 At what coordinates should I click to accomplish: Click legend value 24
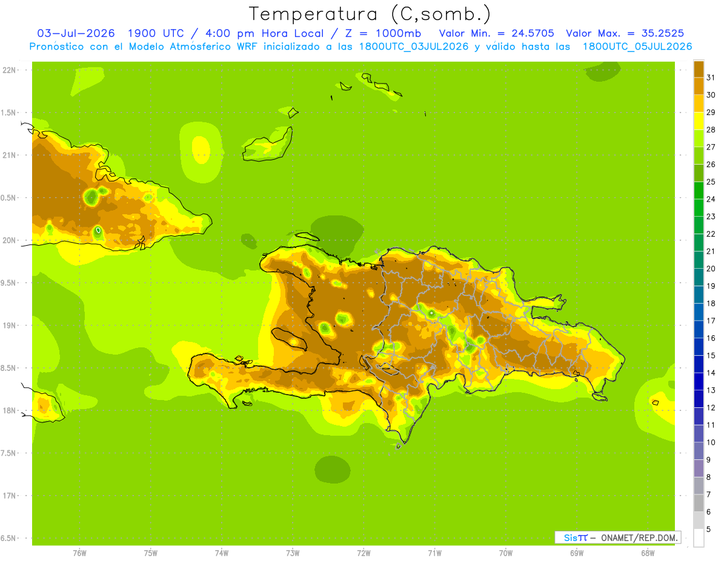click(x=711, y=199)
